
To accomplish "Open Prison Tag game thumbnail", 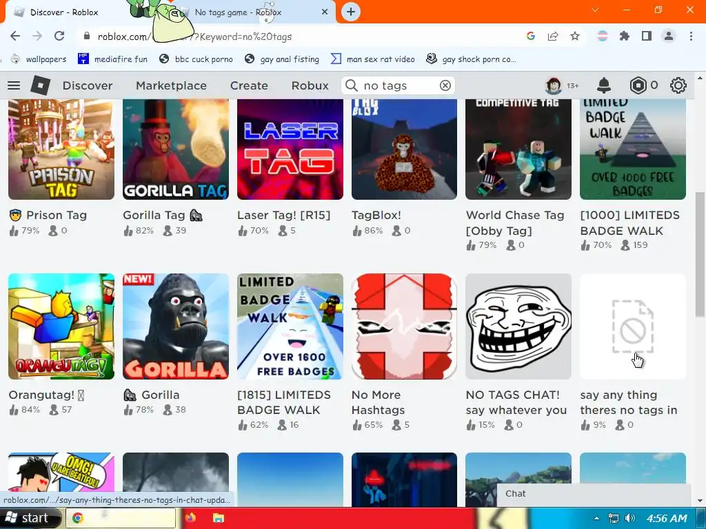I will [x=61, y=149].
